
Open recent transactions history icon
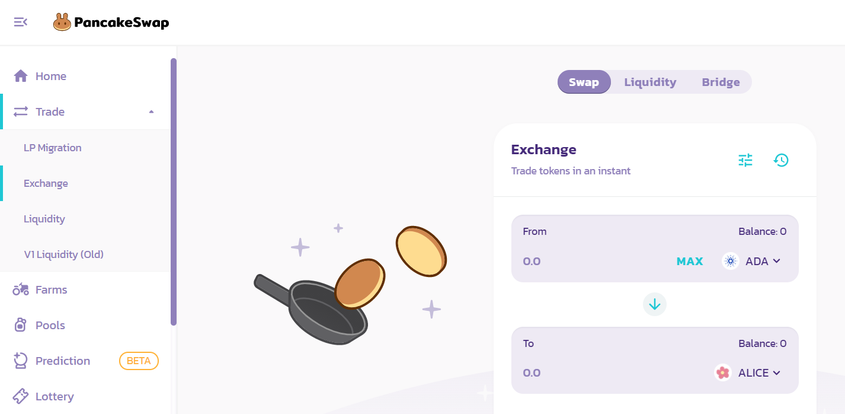(781, 160)
